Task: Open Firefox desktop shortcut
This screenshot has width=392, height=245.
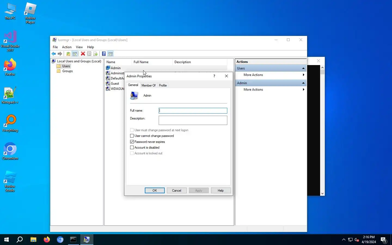Action: point(10,67)
